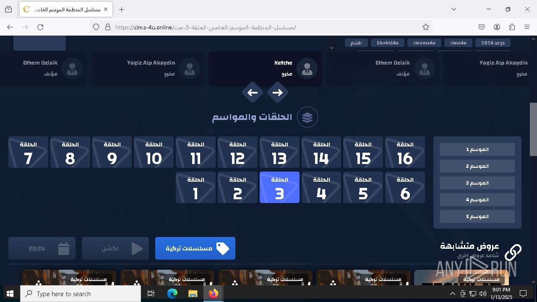The height and width of the screenshot is (302, 537).
Task: Open episode الحلقة 15
Action: click(x=363, y=152)
